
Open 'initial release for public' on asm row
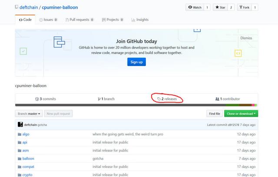click(x=110, y=151)
